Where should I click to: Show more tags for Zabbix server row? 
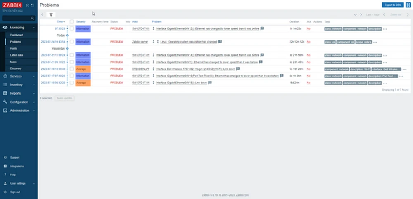(x=374, y=42)
